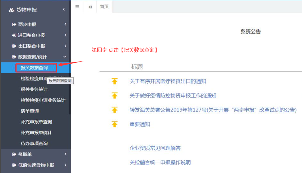Image resolution: width=302 pixels, height=173 pixels.
Task: Open the 企业资质常见问题解答 link
Action: (x=156, y=148)
